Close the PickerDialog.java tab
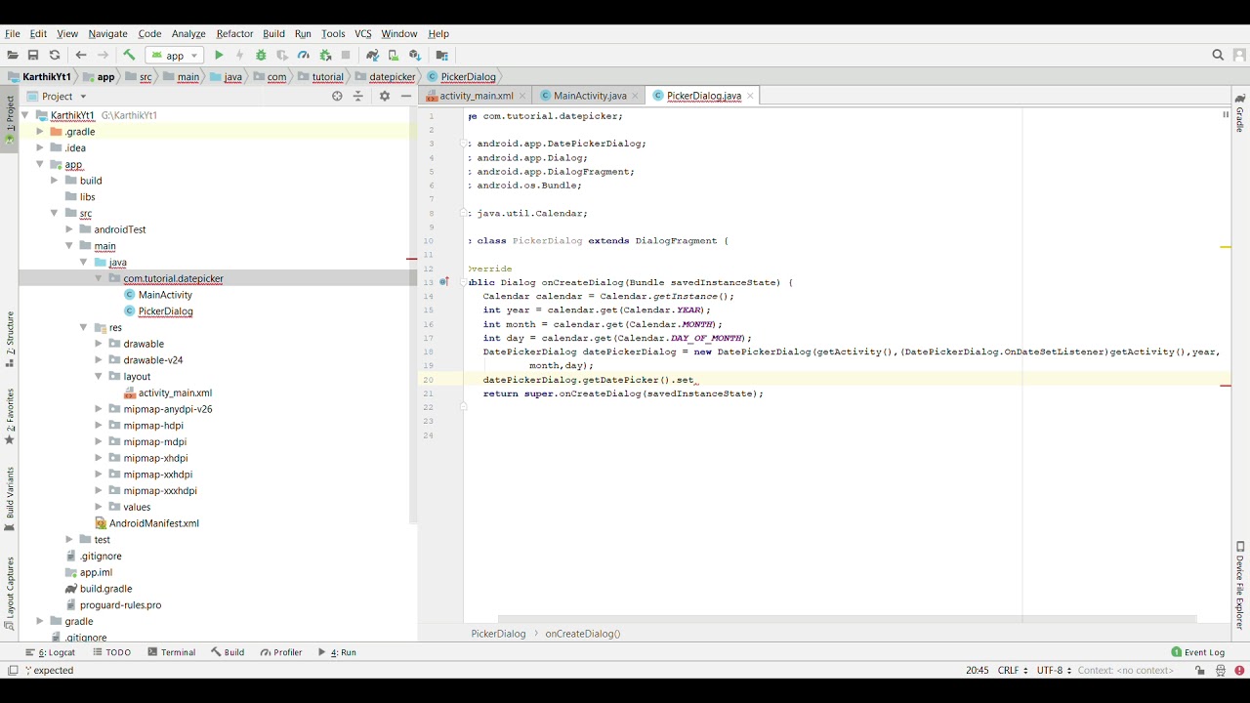This screenshot has width=1250, height=703. (x=750, y=96)
